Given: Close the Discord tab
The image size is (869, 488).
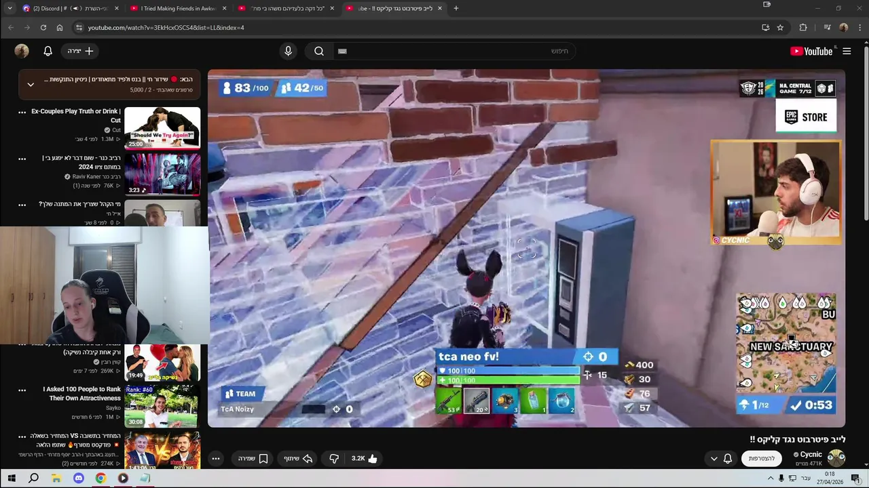Looking at the screenshot, I should [117, 8].
